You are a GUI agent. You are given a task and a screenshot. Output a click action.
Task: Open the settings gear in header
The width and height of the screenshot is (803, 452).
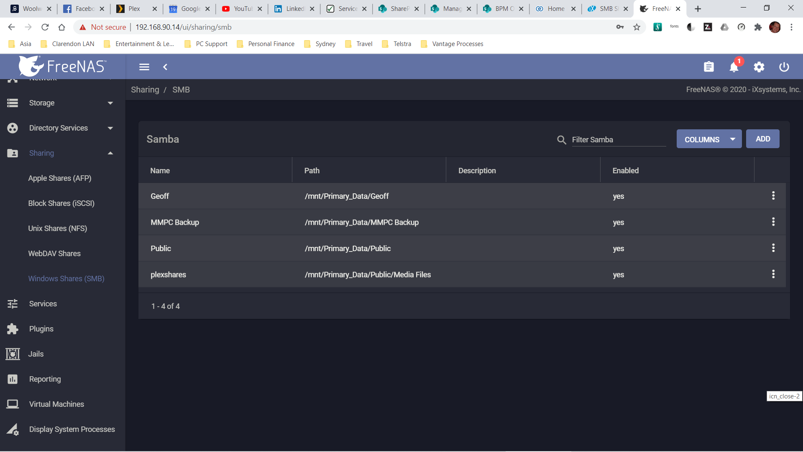click(759, 67)
